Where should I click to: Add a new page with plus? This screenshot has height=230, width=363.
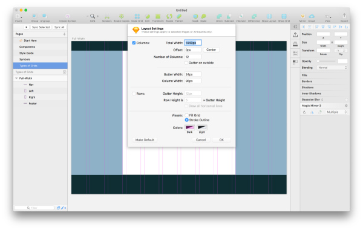pyautogui.click(x=64, y=34)
